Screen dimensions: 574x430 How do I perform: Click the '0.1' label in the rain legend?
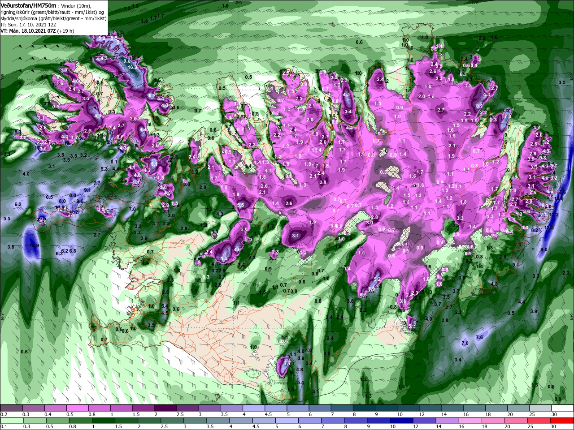[x=4, y=426]
